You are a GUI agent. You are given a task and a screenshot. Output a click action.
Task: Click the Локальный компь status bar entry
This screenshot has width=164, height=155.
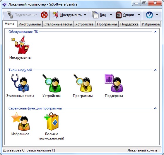[x=142, y=150]
